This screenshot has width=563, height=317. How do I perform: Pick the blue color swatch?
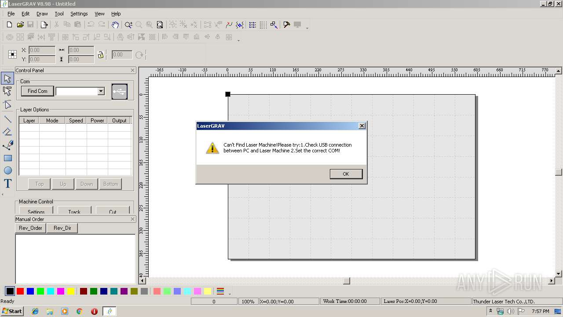click(30, 291)
